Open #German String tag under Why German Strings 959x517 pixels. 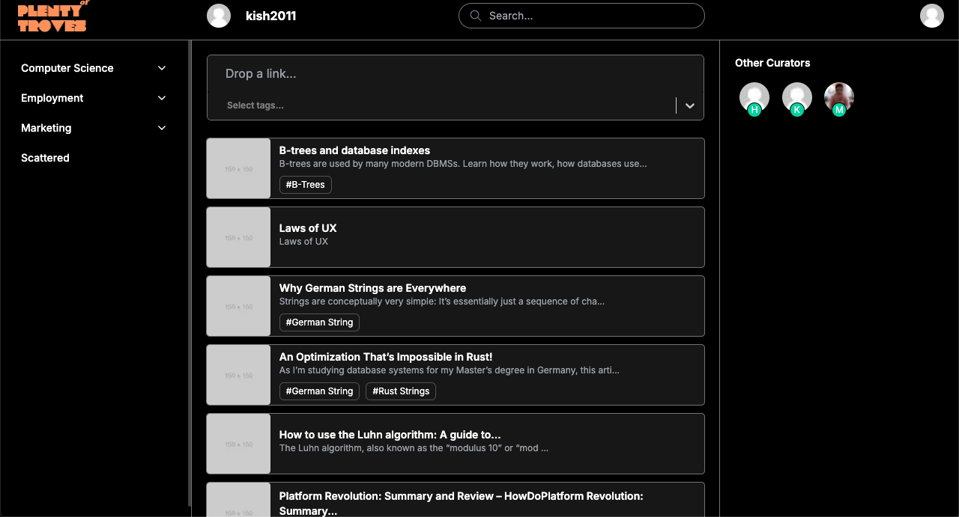319,322
